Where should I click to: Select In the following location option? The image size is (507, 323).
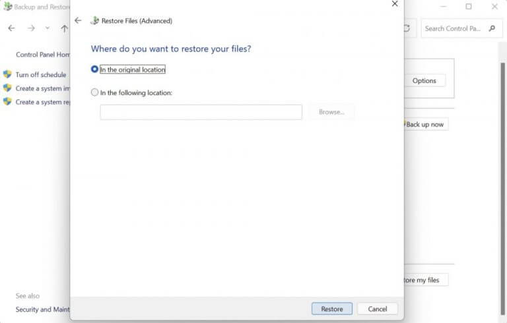(x=95, y=93)
